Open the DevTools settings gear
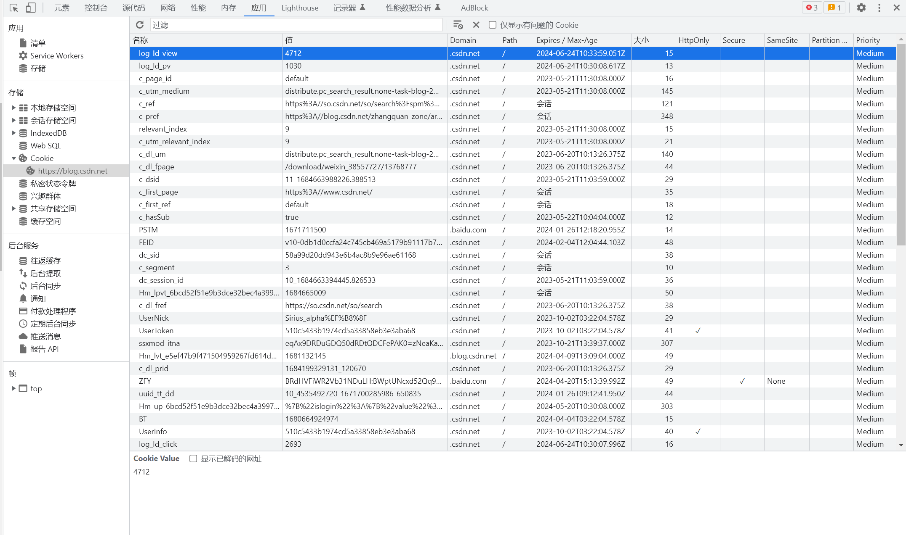This screenshot has width=906, height=535. coord(861,8)
